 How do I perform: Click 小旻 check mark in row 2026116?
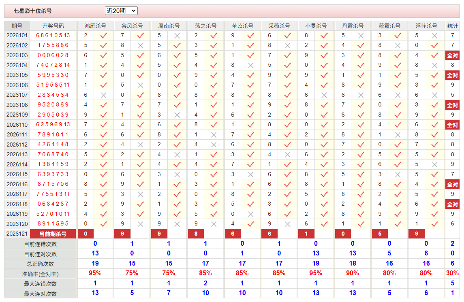[x=324, y=184]
